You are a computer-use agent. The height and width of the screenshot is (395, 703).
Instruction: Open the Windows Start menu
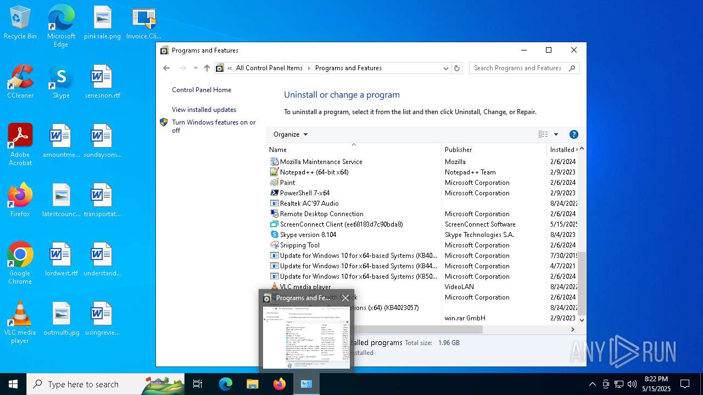pyautogui.click(x=13, y=384)
